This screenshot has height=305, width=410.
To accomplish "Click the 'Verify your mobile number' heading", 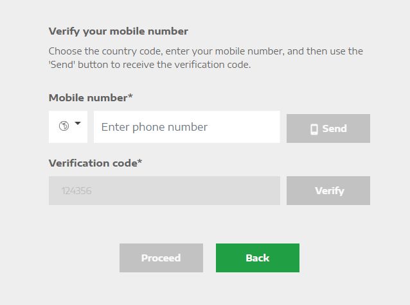I will pyautogui.click(x=118, y=31).
